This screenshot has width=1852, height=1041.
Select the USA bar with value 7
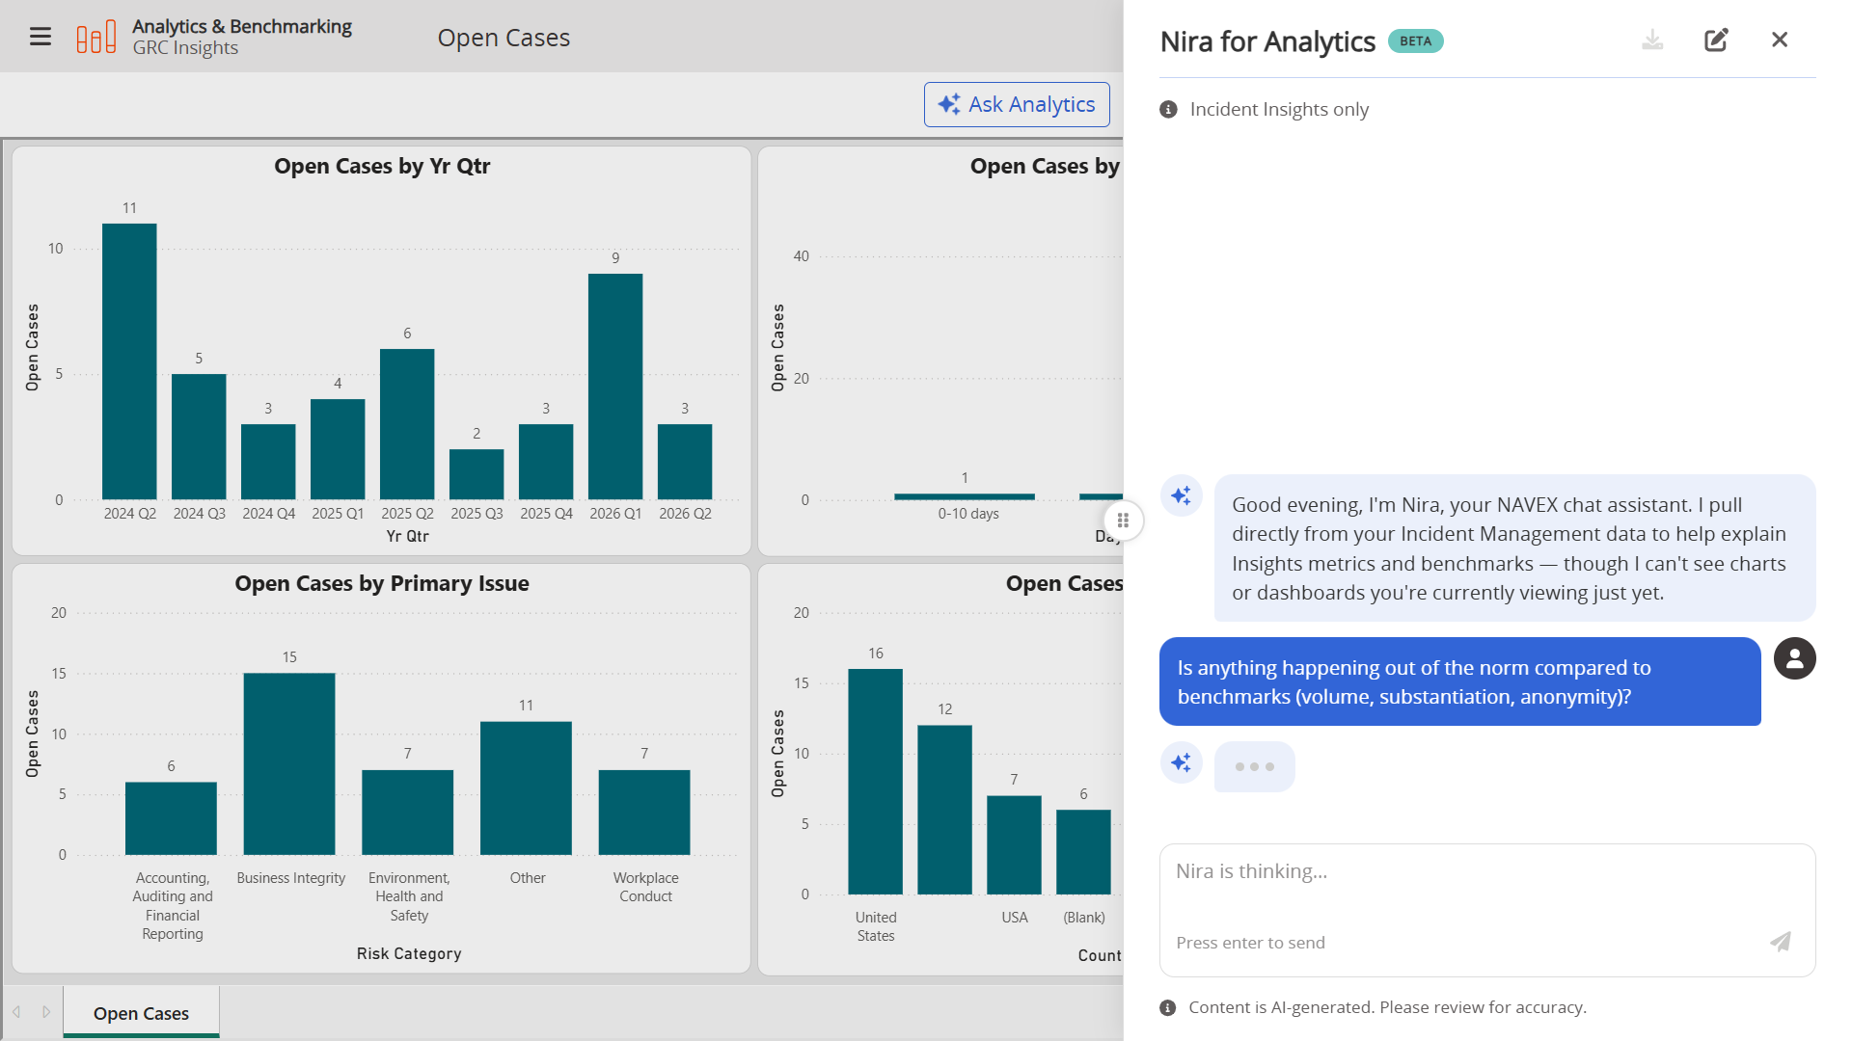tap(1014, 845)
